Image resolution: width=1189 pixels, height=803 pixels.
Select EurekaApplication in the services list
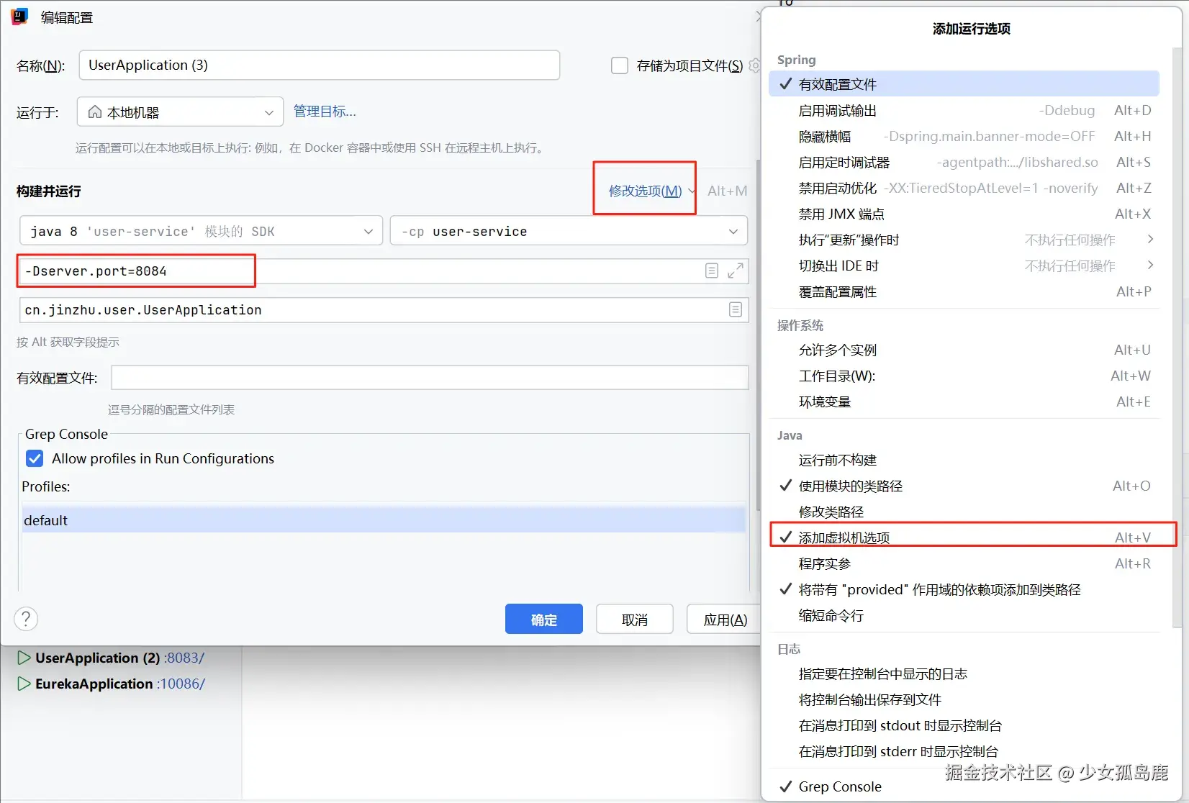(x=94, y=684)
